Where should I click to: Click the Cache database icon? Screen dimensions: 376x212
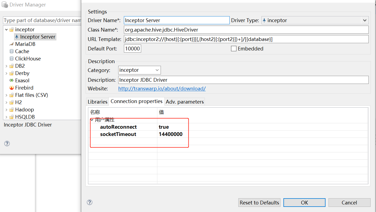pos(11,52)
